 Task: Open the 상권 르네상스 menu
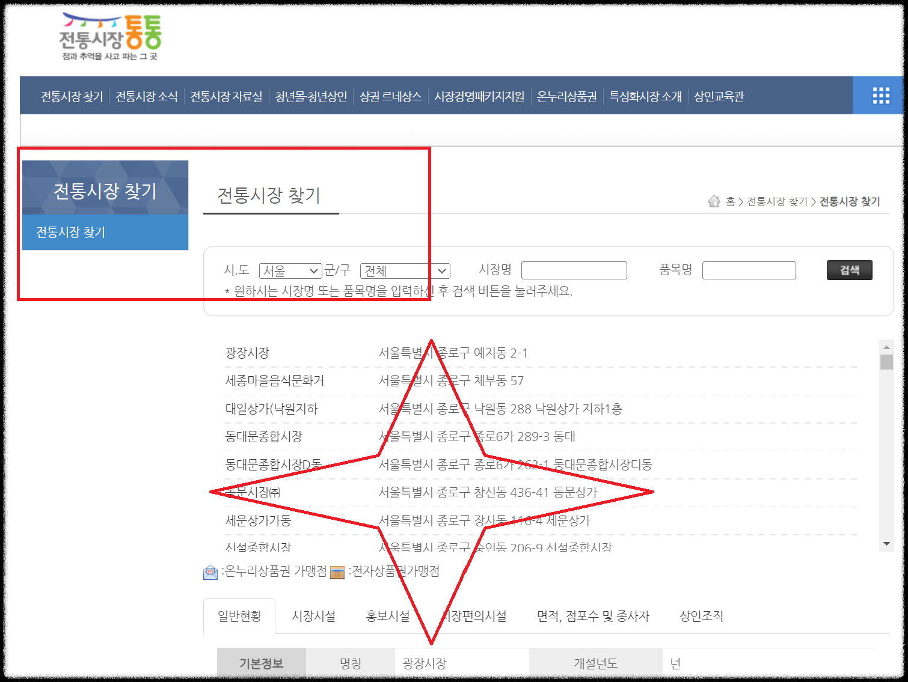click(x=391, y=97)
